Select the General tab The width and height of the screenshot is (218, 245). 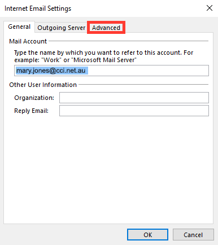point(19,27)
